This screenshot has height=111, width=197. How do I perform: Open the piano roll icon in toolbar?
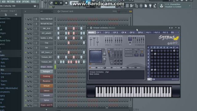tap(132, 6)
